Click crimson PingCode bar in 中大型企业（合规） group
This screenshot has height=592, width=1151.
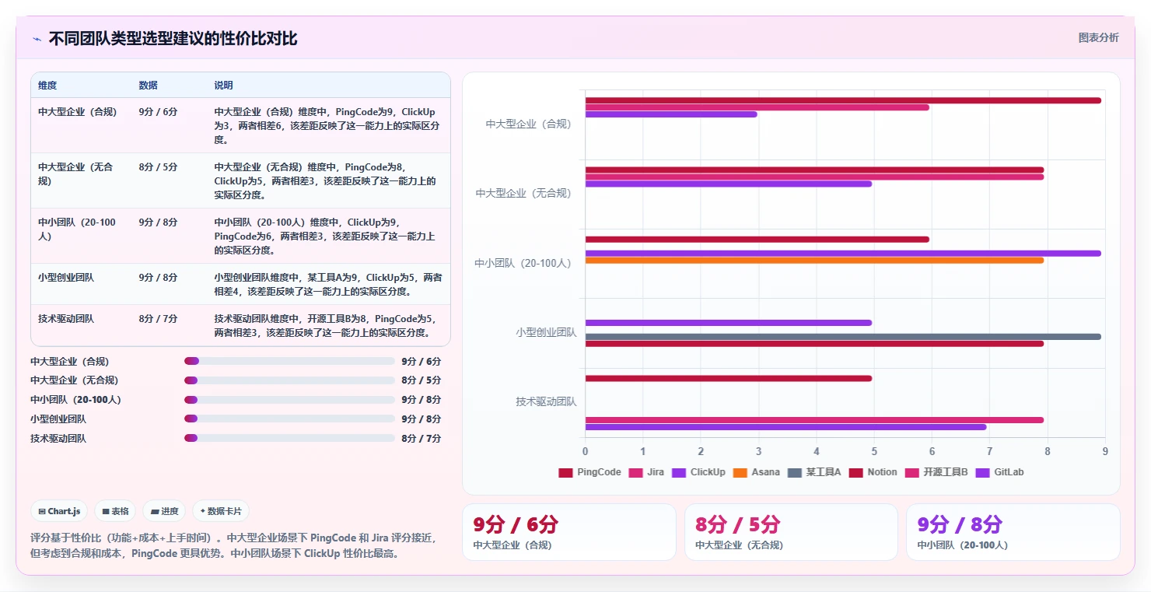(843, 100)
